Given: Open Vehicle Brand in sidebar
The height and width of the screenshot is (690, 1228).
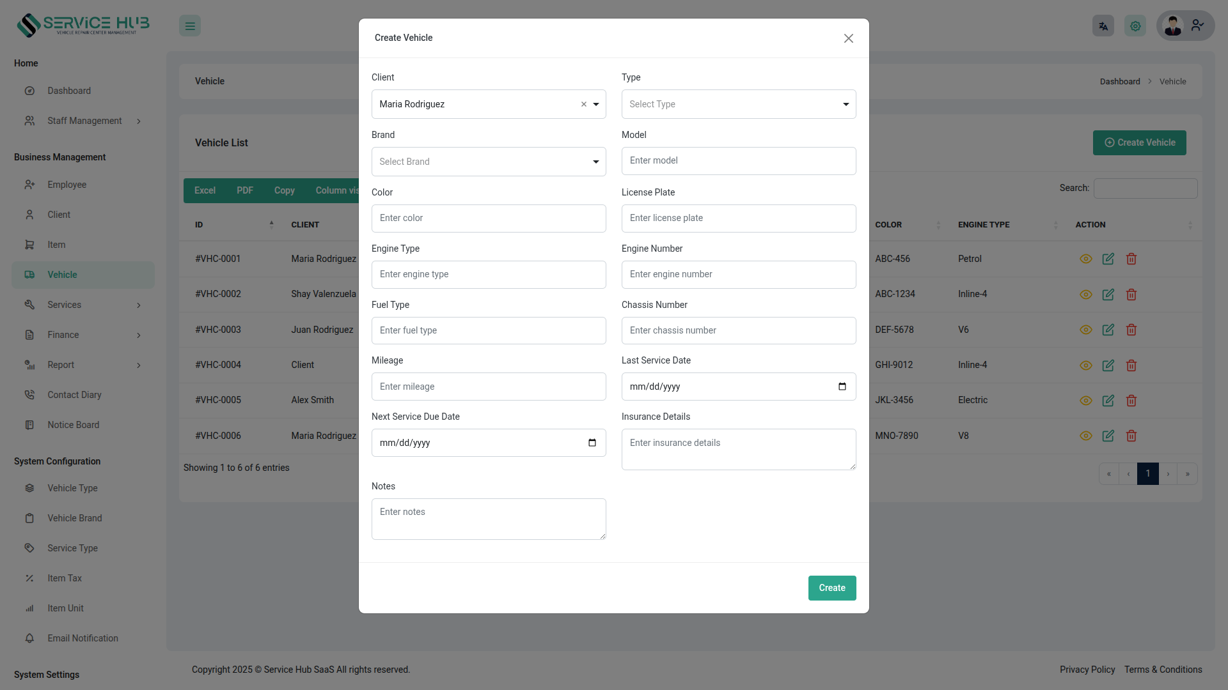Looking at the screenshot, I should click(x=75, y=518).
